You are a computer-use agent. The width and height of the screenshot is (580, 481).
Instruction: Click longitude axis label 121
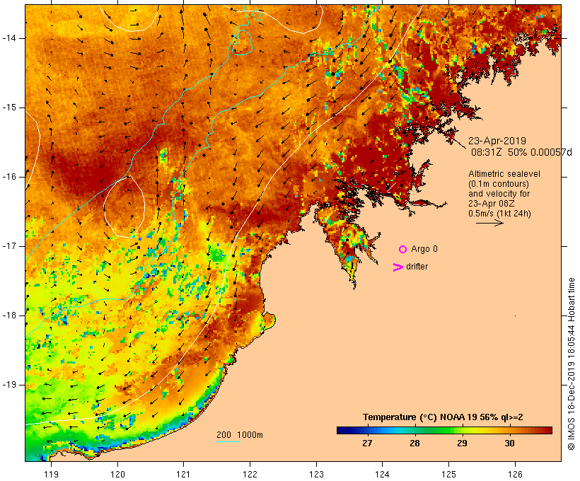coord(183,475)
